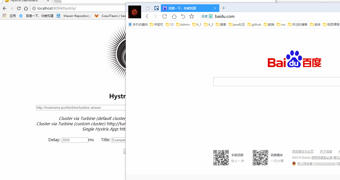The width and height of the screenshot is (340, 180).
Task: Click the 把百度设为主页 link
Action: [303, 152]
